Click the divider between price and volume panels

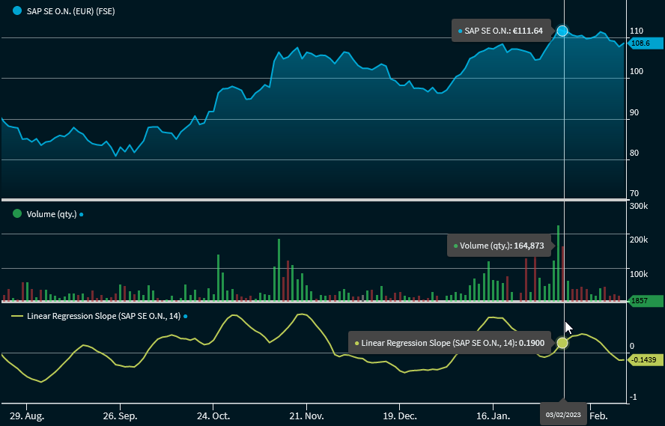click(x=313, y=200)
